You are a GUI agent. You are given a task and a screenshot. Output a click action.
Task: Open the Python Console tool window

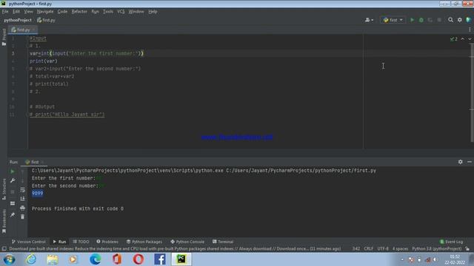187,242
